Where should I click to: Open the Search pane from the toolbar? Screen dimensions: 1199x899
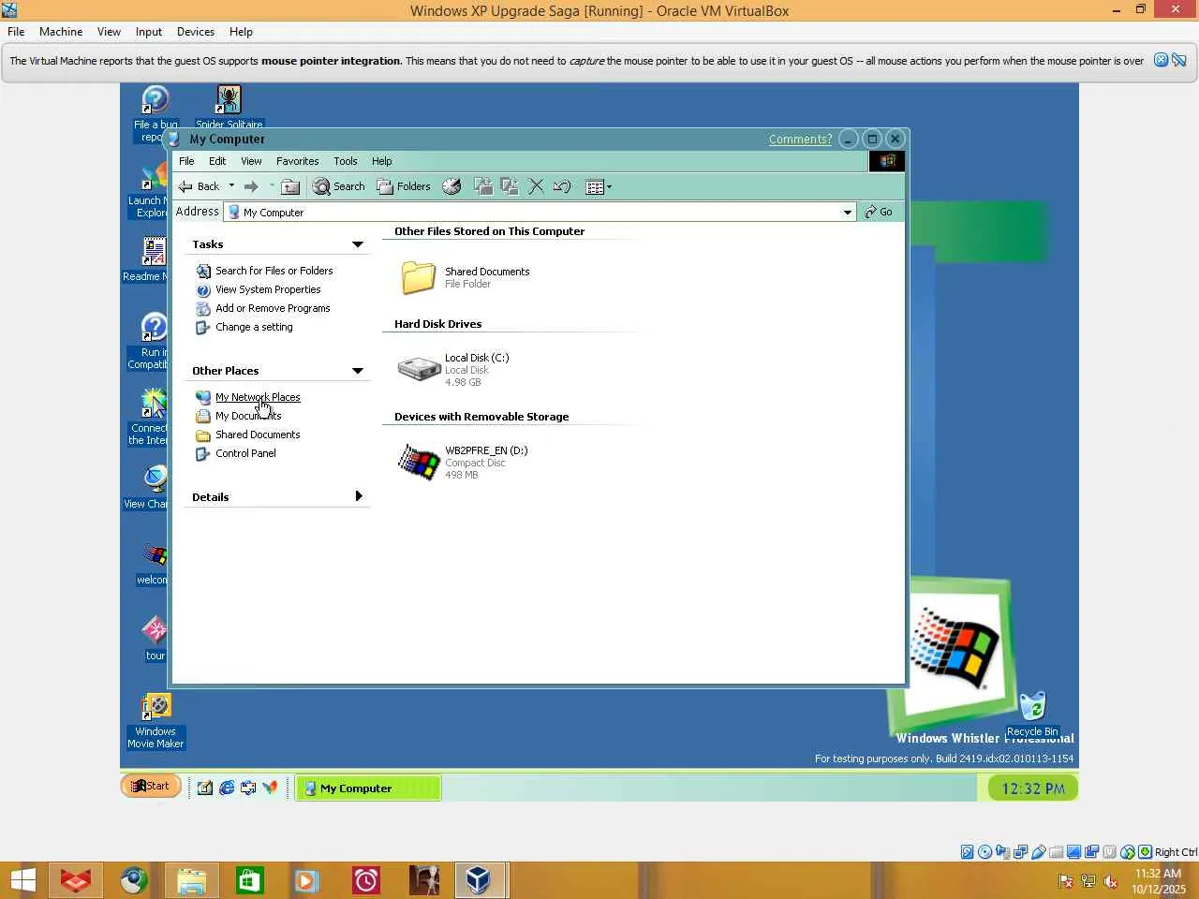[x=338, y=186]
